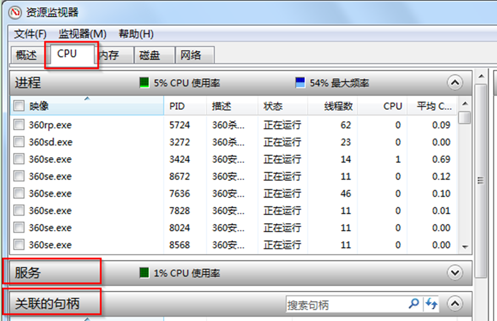Click PID value 3424

tap(180, 159)
